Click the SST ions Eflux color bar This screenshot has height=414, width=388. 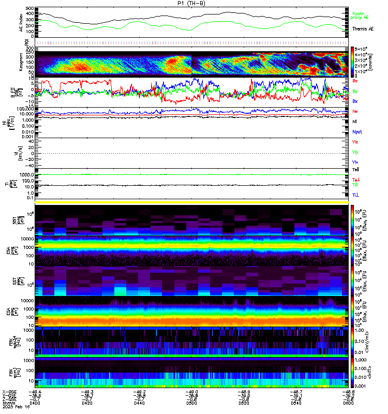point(352,220)
